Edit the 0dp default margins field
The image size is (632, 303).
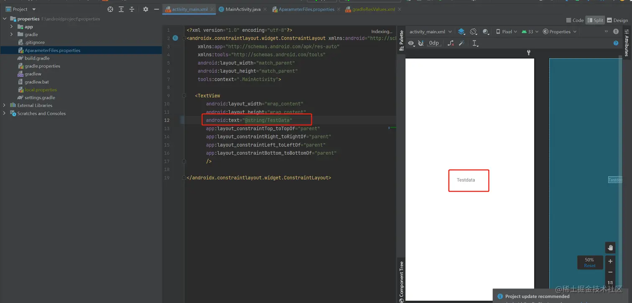[x=434, y=43]
